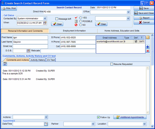
Task: Toggle the Message left checkbox
Action: pos(57,19)
